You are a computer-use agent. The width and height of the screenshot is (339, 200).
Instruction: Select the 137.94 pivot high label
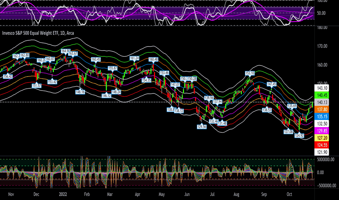(218, 101)
